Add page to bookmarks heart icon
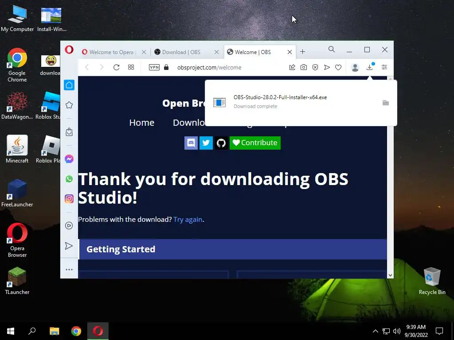The height and width of the screenshot is (340, 454). (338, 67)
